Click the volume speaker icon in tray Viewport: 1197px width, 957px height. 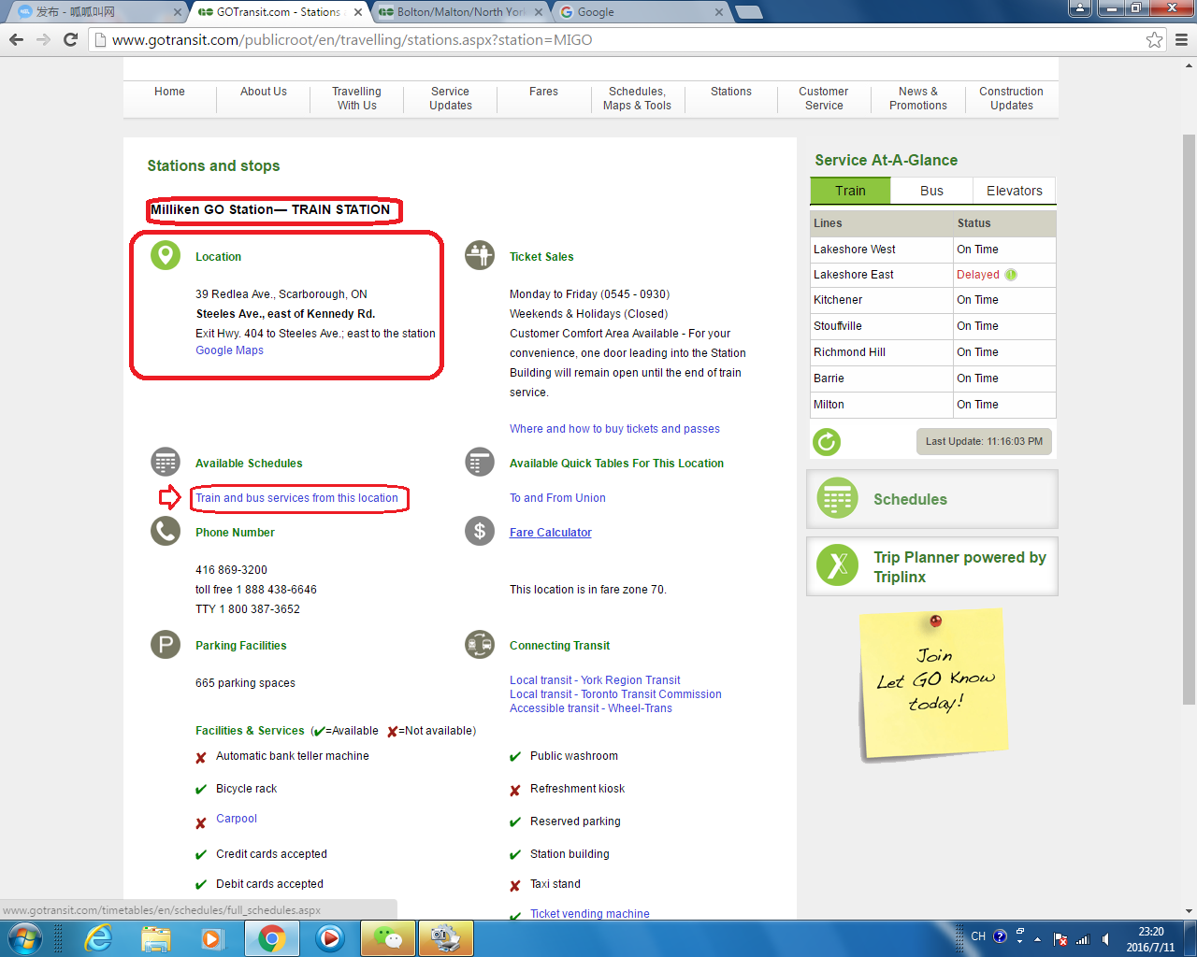(1106, 939)
